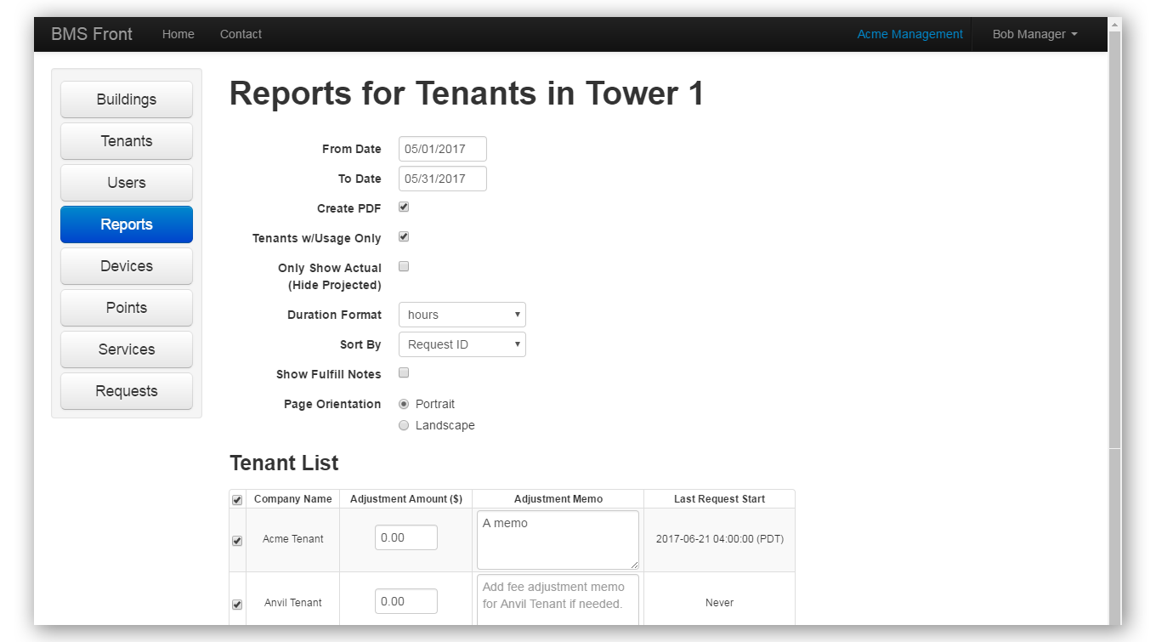Open the Sort By dropdown
The image size is (1156, 642).
click(462, 344)
